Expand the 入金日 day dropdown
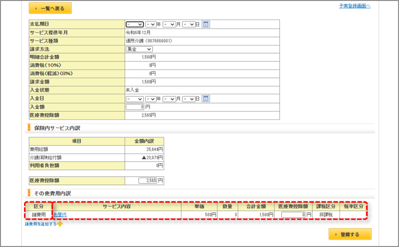This screenshot has height=247, width=399. [189, 99]
